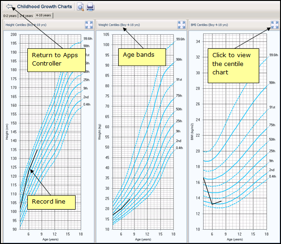
Task: Click the 91st centile label on BMI chart
Action: 273,107
